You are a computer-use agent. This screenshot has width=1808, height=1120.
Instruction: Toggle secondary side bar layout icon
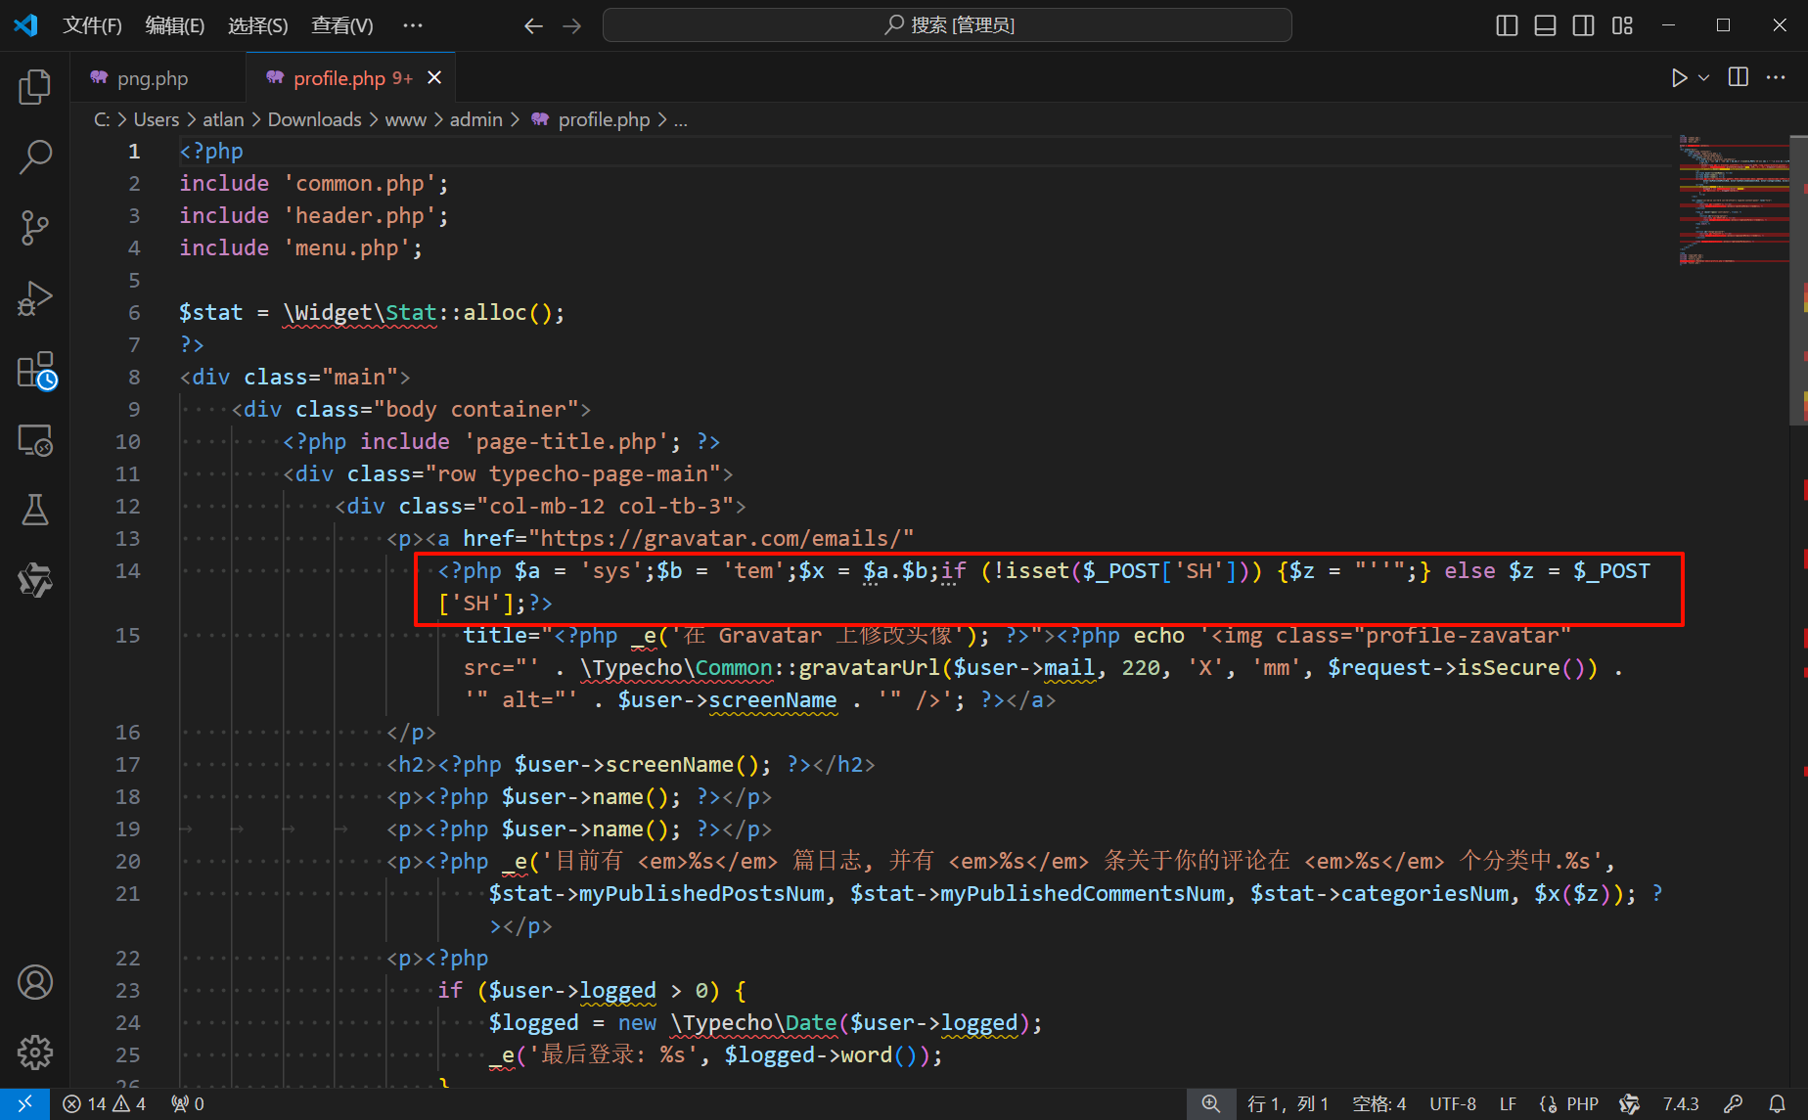coord(1583,25)
